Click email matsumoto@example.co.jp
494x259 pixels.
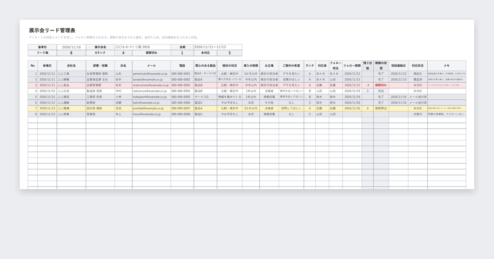[151, 85]
